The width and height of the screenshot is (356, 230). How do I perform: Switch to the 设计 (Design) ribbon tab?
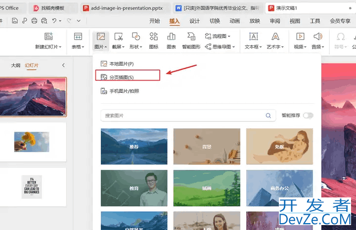point(194,21)
